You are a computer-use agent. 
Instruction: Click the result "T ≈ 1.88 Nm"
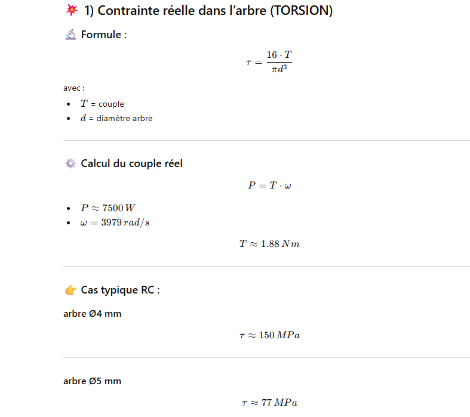pyautogui.click(x=269, y=244)
